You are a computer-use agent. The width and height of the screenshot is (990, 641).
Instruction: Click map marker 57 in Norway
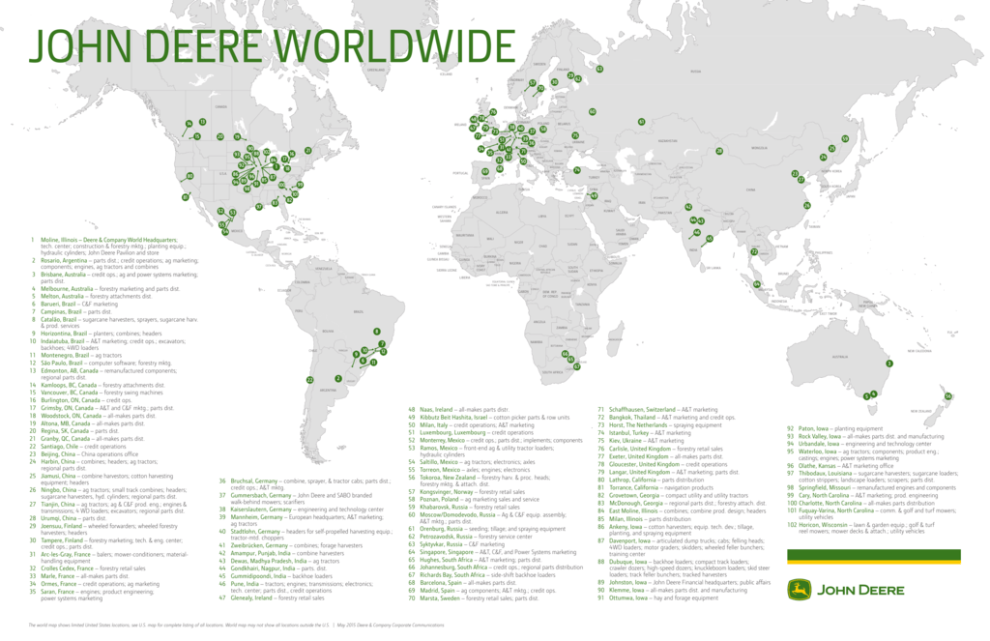[x=533, y=83]
